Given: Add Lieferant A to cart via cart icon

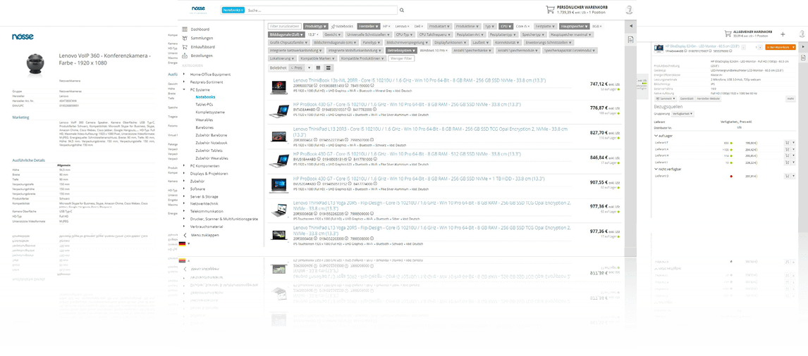Looking at the screenshot, I should 788,148.
